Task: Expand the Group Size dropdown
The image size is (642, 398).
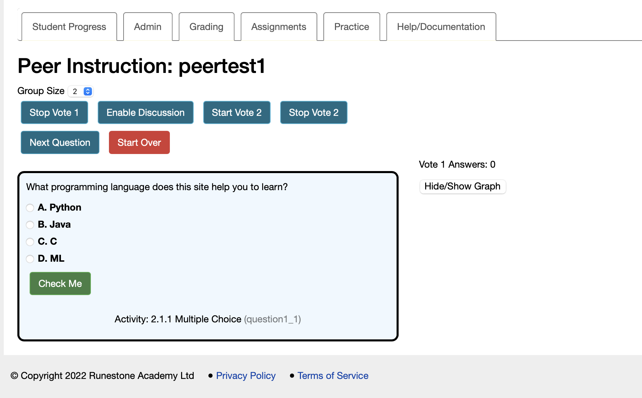Action: pyautogui.click(x=81, y=91)
